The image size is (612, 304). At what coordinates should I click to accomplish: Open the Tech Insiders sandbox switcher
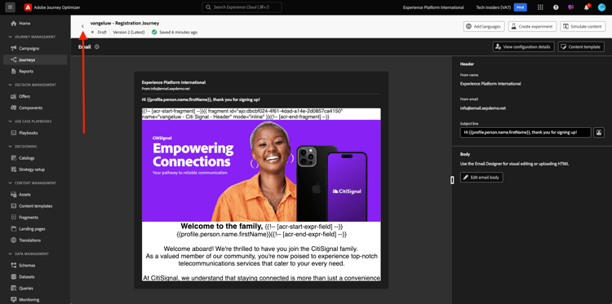pos(501,7)
